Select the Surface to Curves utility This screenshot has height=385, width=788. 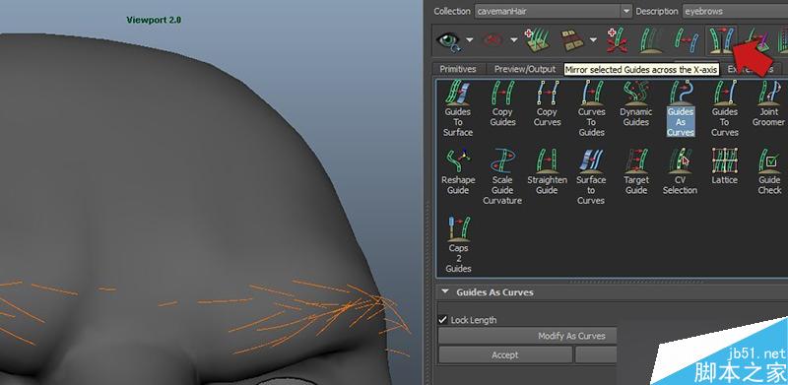[591, 176]
